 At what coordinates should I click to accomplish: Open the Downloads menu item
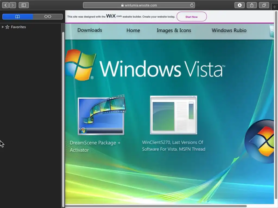tap(90, 30)
